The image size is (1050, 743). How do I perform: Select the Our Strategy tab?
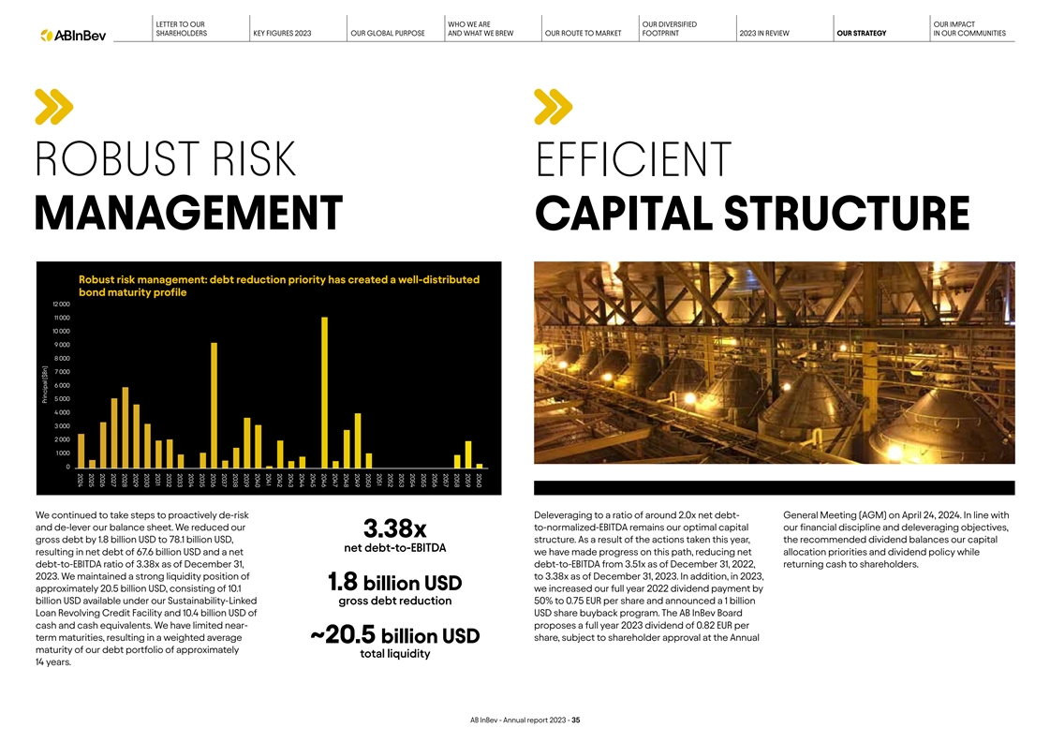click(861, 34)
